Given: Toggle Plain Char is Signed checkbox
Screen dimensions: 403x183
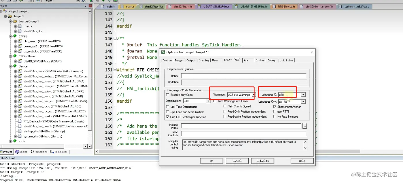Looking at the screenshot, I should (225, 106).
